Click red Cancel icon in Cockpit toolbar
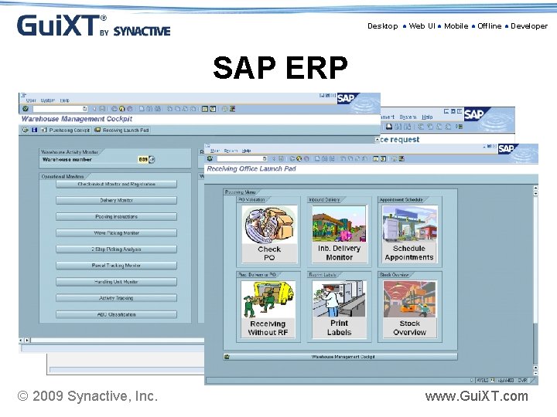 click(130, 109)
